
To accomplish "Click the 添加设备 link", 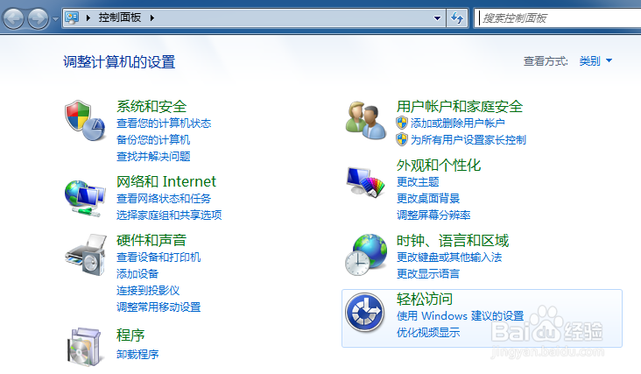I will click(137, 274).
